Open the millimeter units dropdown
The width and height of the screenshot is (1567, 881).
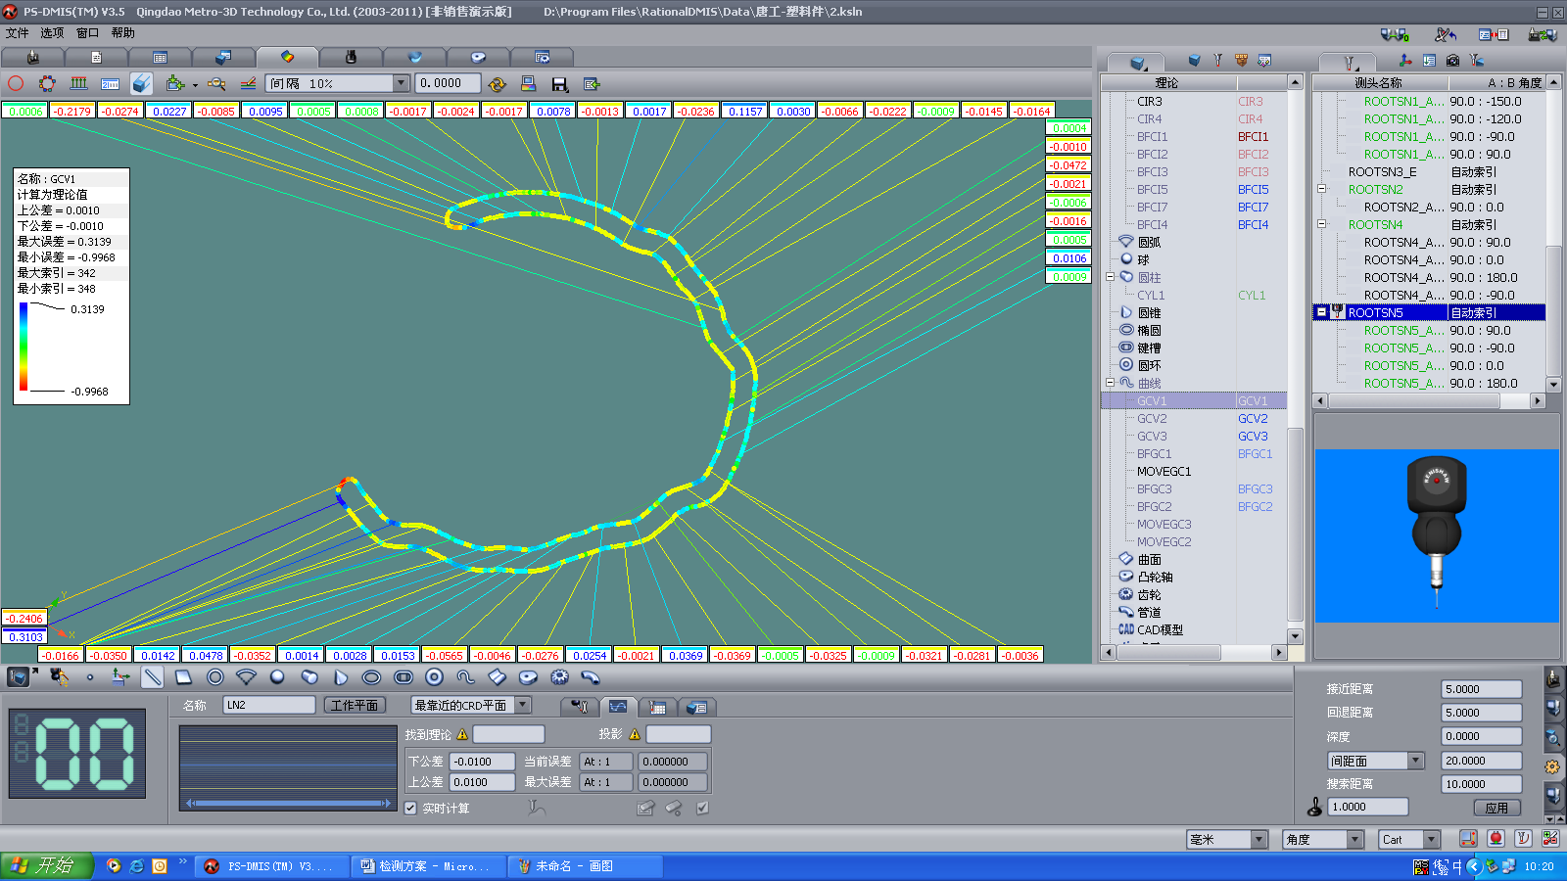tap(1259, 840)
